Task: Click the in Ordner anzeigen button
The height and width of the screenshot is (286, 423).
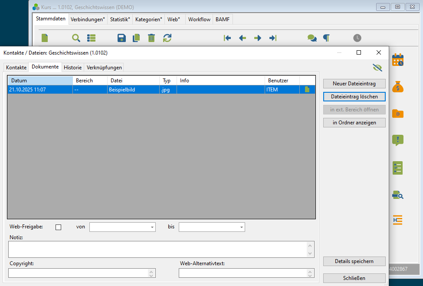Action: (x=354, y=123)
